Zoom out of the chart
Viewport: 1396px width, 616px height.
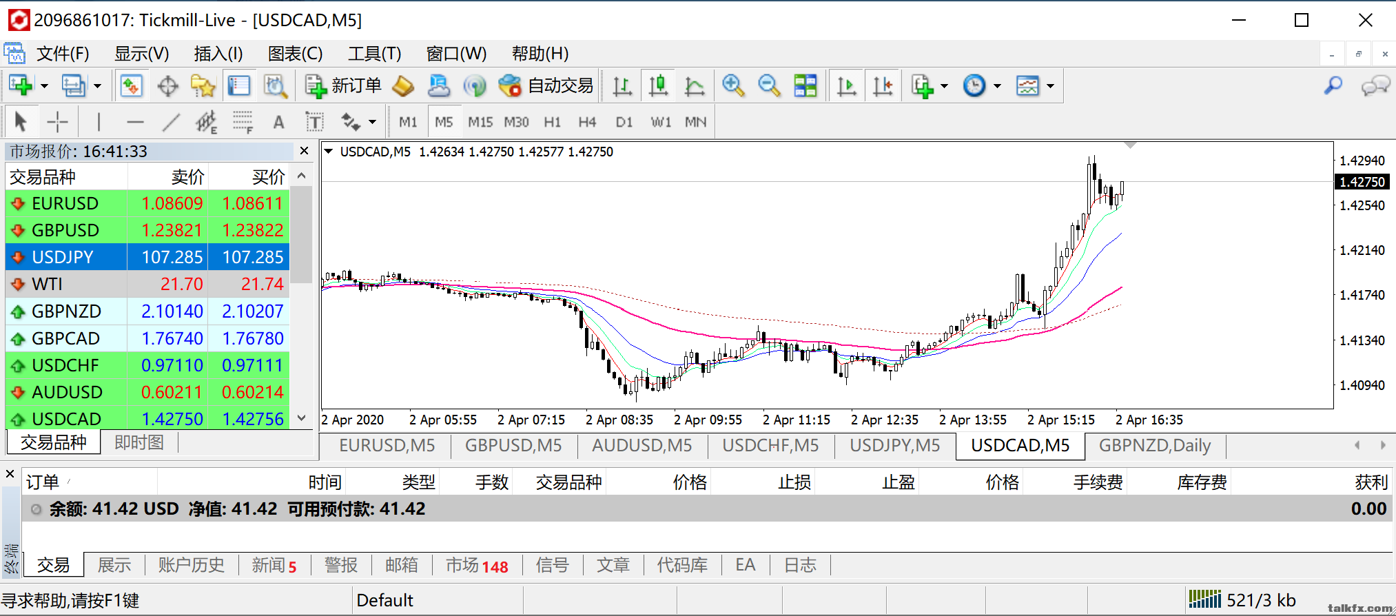coord(769,86)
